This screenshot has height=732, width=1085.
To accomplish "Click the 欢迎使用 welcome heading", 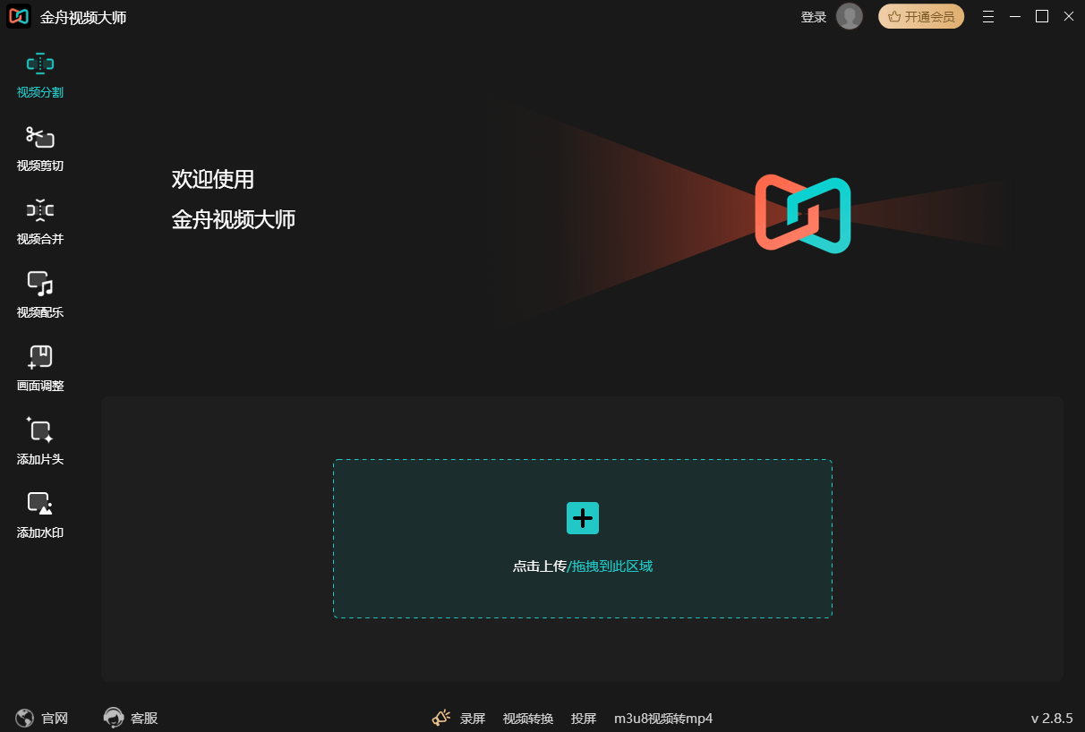I will [x=213, y=179].
